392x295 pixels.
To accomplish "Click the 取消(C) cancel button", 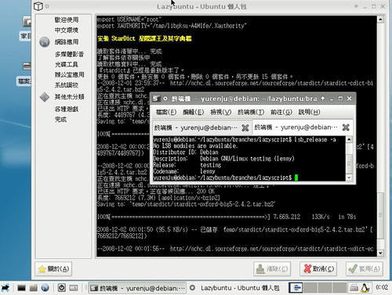I will point(318,268).
